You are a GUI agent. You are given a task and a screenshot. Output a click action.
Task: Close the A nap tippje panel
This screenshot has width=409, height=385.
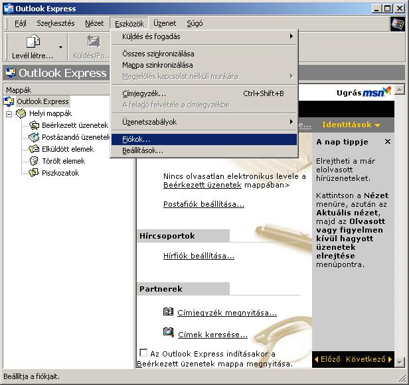point(388,142)
